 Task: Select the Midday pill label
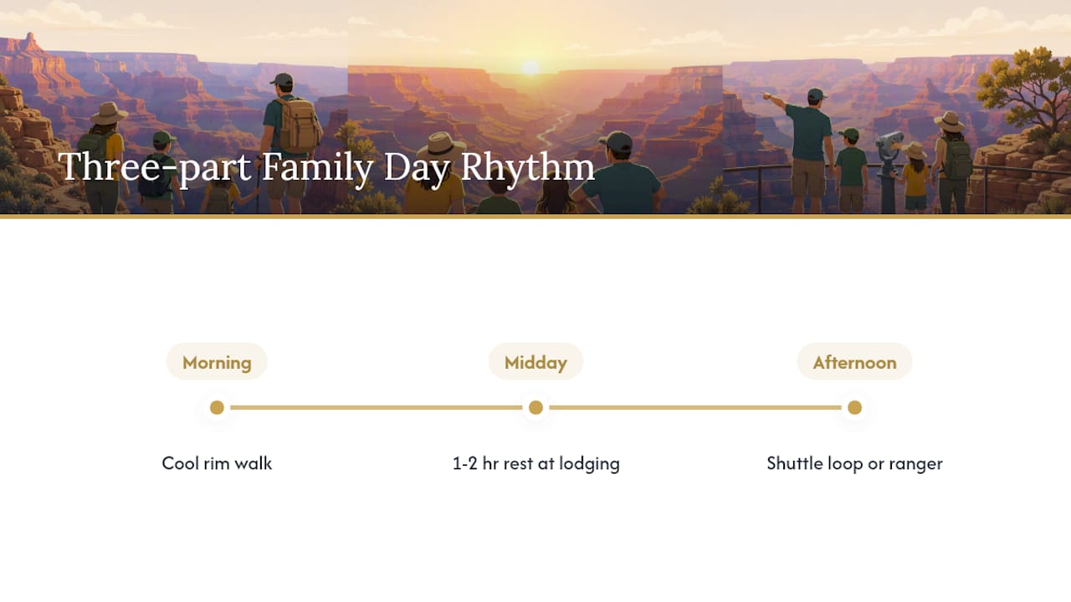pos(535,361)
